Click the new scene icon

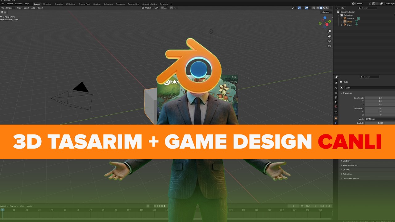pos(374,4)
